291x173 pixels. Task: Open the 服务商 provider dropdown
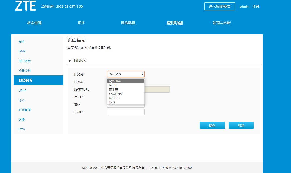click(126, 74)
